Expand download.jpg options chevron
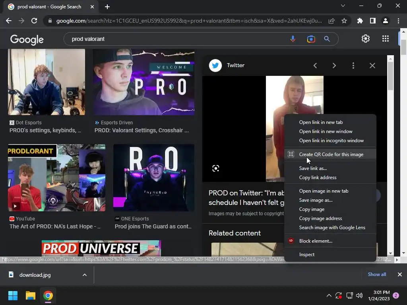 pyautogui.click(x=85, y=275)
